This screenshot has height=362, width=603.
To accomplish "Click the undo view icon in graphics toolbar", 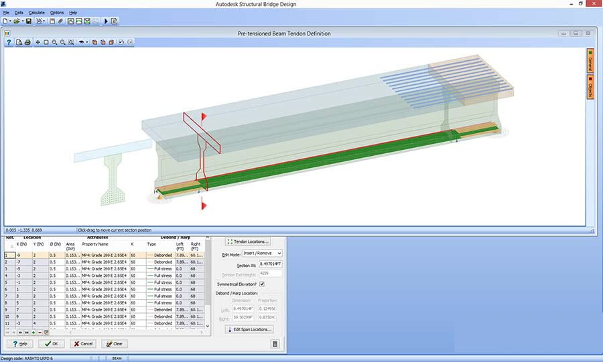I will [x=121, y=42].
